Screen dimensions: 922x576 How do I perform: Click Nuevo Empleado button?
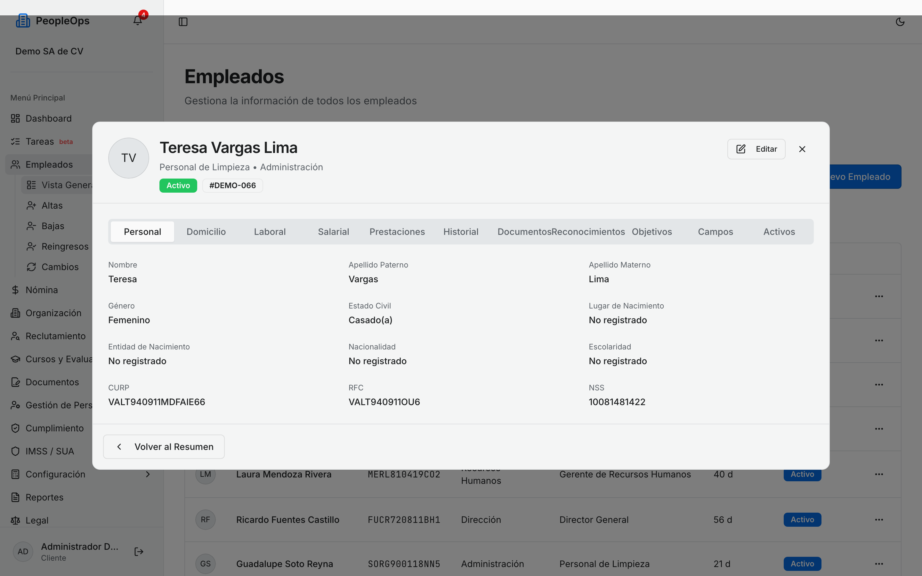[x=865, y=177]
